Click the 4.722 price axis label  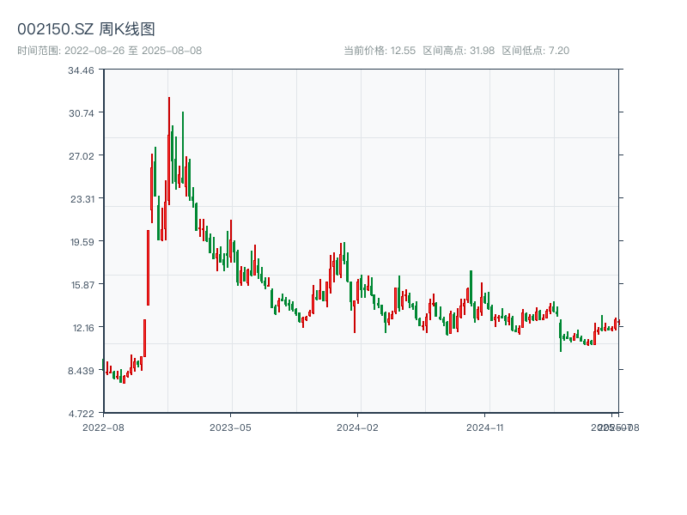tap(82, 415)
